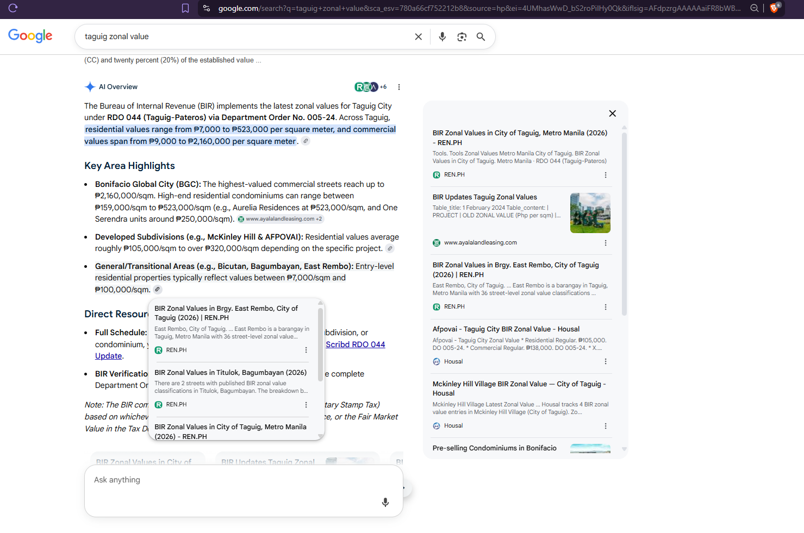Click citation link icon after commercial values sentence

[306, 141]
